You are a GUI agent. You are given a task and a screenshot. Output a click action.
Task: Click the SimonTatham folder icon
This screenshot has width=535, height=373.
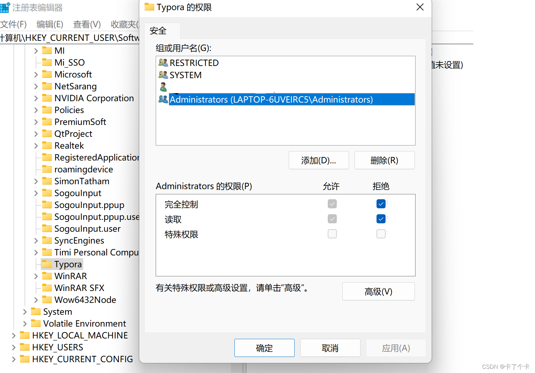47,181
